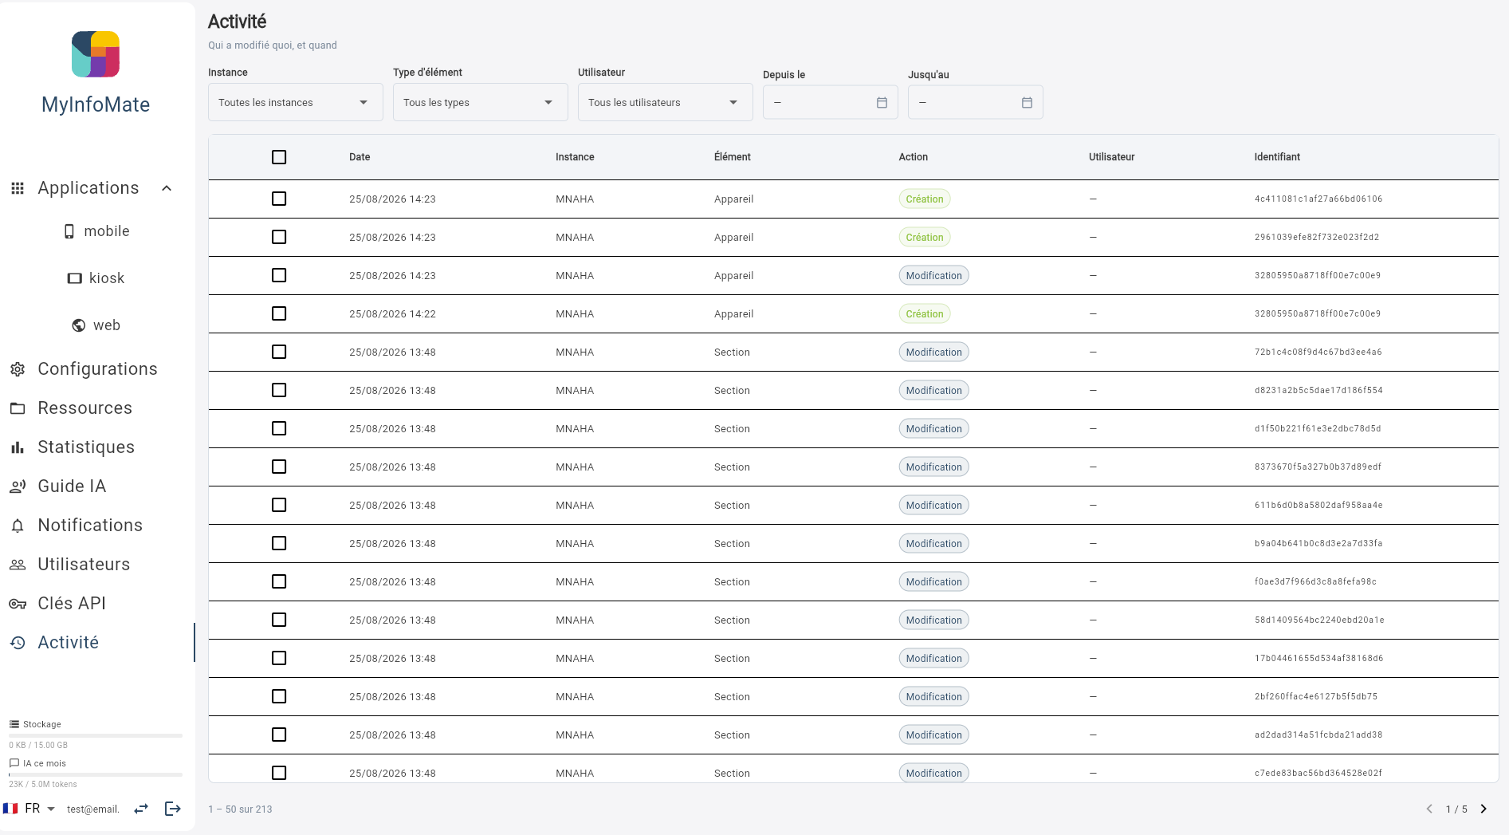The image size is (1509, 835).
Task: Open the 'Depuis le' calendar picker icon
Action: click(x=882, y=102)
